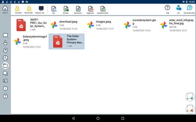
Task: Click the add selection plus button
Action: (190, 97)
